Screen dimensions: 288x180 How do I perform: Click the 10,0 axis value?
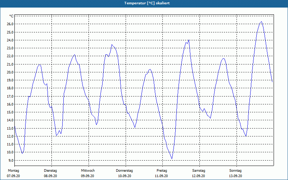[x=10, y=152]
